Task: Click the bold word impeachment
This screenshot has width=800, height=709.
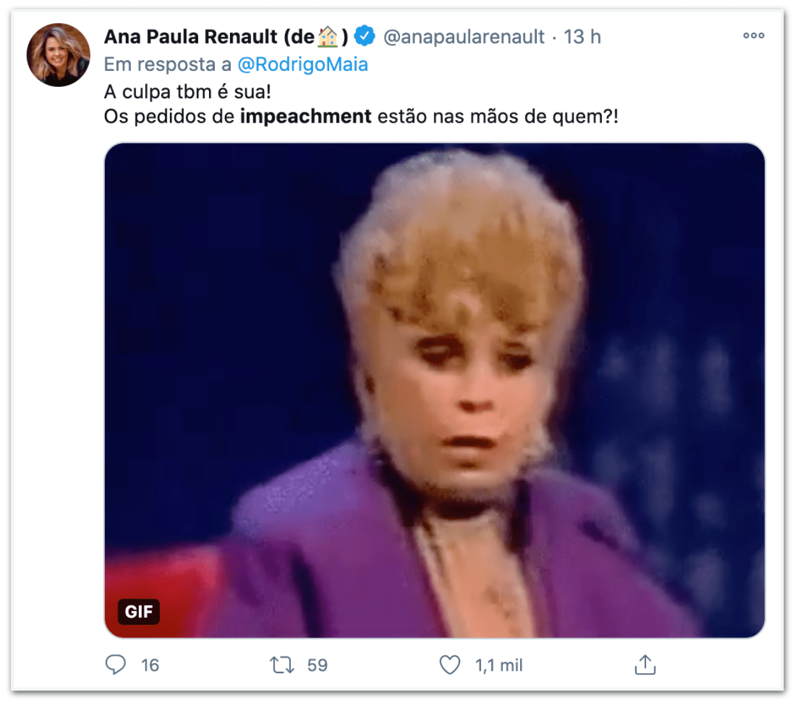Action: pos(305,117)
